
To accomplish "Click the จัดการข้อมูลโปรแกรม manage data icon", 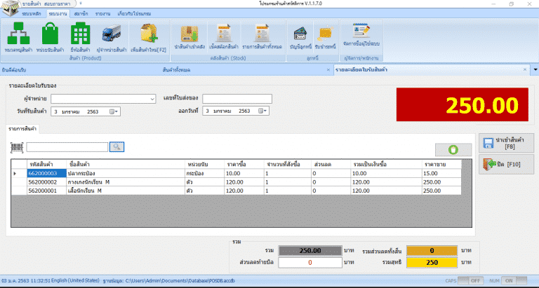I will [361, 35].
